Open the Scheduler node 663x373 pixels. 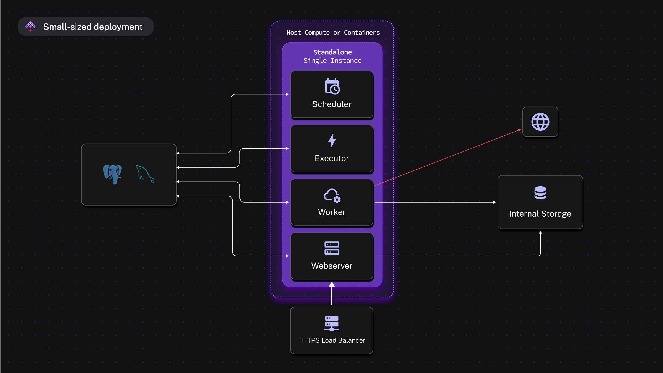coord(332,95)
